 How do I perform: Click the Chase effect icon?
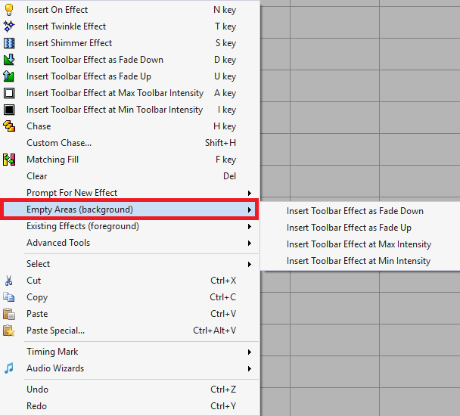tap(9, 126)
